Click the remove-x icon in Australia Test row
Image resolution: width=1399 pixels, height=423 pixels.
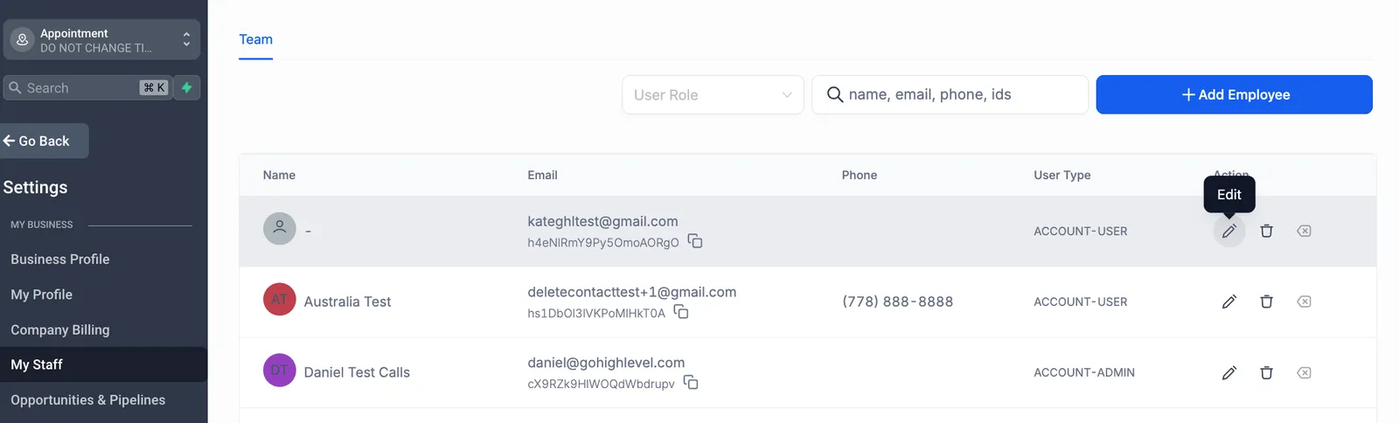pos(1304,302)
